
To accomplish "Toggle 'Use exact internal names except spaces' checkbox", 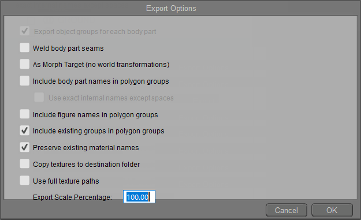I will (39, 98).
